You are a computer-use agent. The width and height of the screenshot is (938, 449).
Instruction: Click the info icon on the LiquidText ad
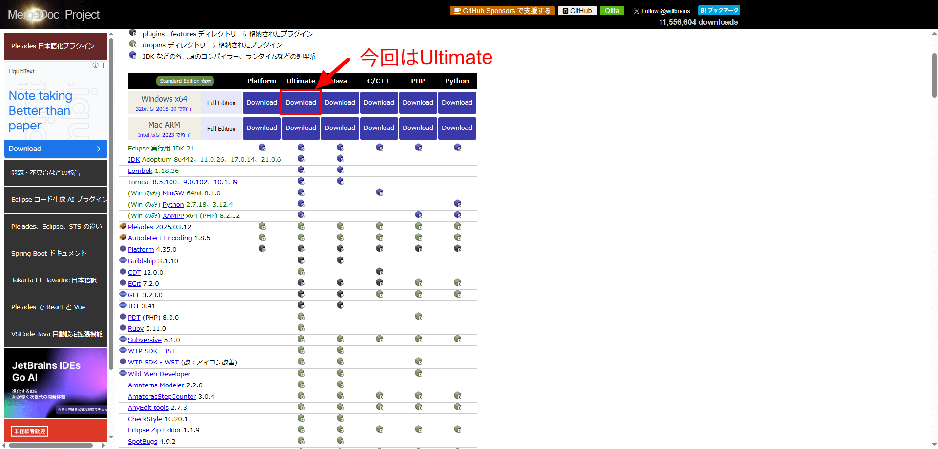[x=95, y=65]
